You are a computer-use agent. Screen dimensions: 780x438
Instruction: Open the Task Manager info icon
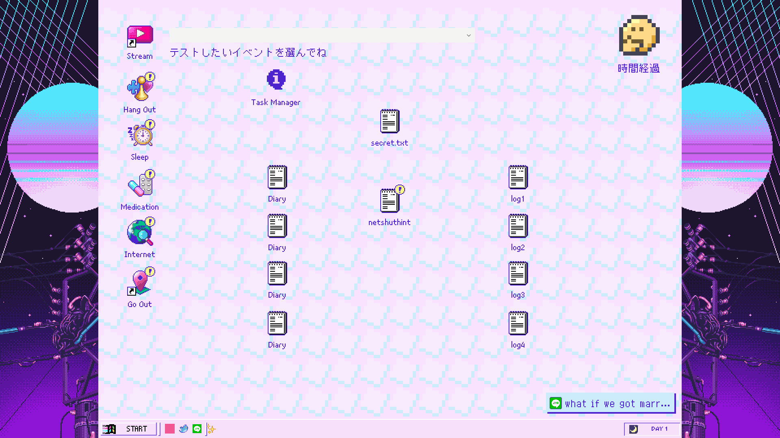tap(276, 79)
